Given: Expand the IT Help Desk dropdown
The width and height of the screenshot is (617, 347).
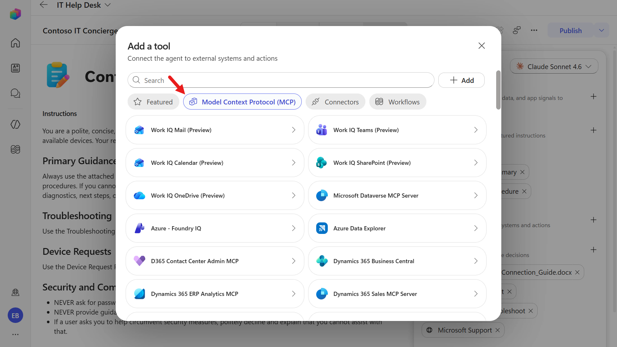Looking at the screenshot, I should tap(108, 5).
